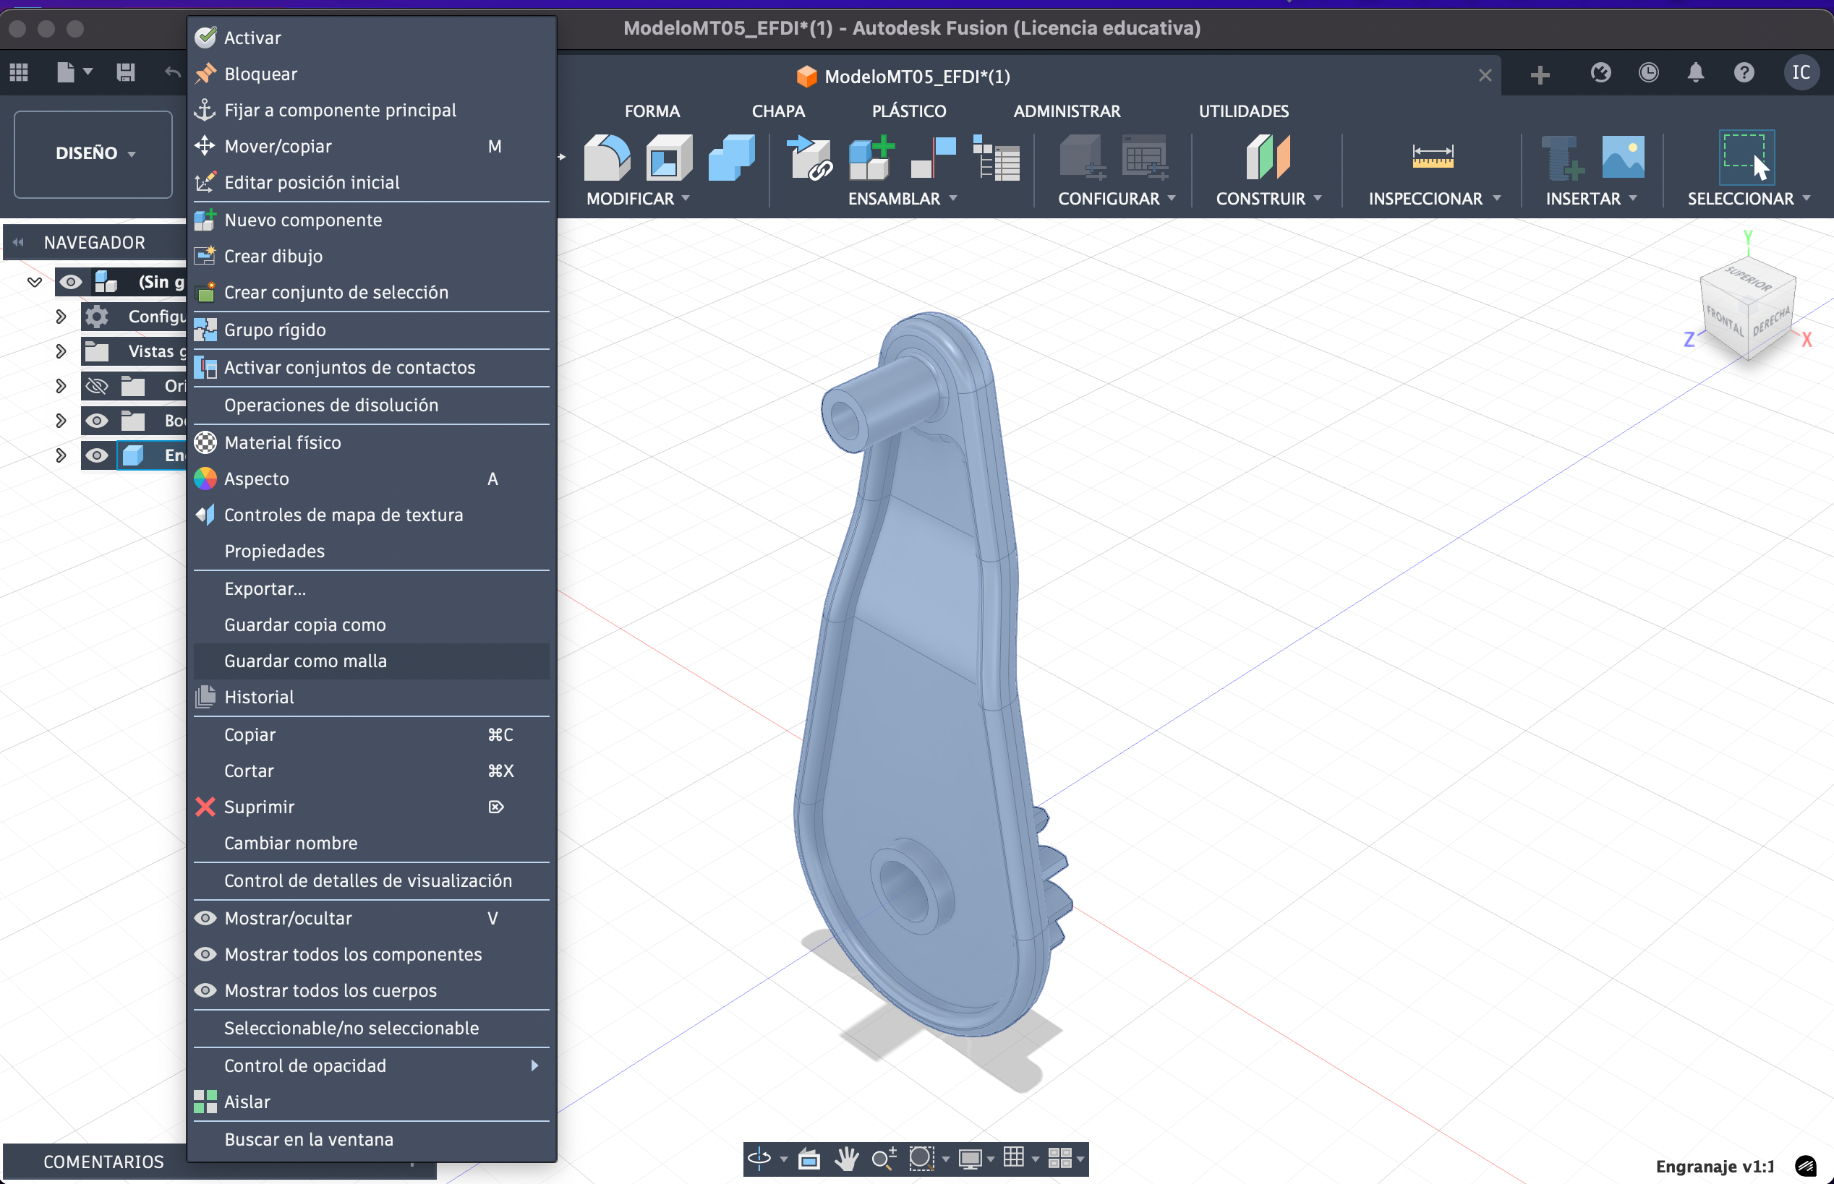Switch to the CHAPA ribbon tab
The width and height of the screenshot is (1834, 1184).
[x=777, y=111]
